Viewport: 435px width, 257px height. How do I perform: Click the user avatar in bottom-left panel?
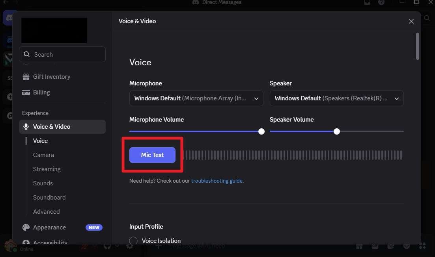[x=11, y=246]
